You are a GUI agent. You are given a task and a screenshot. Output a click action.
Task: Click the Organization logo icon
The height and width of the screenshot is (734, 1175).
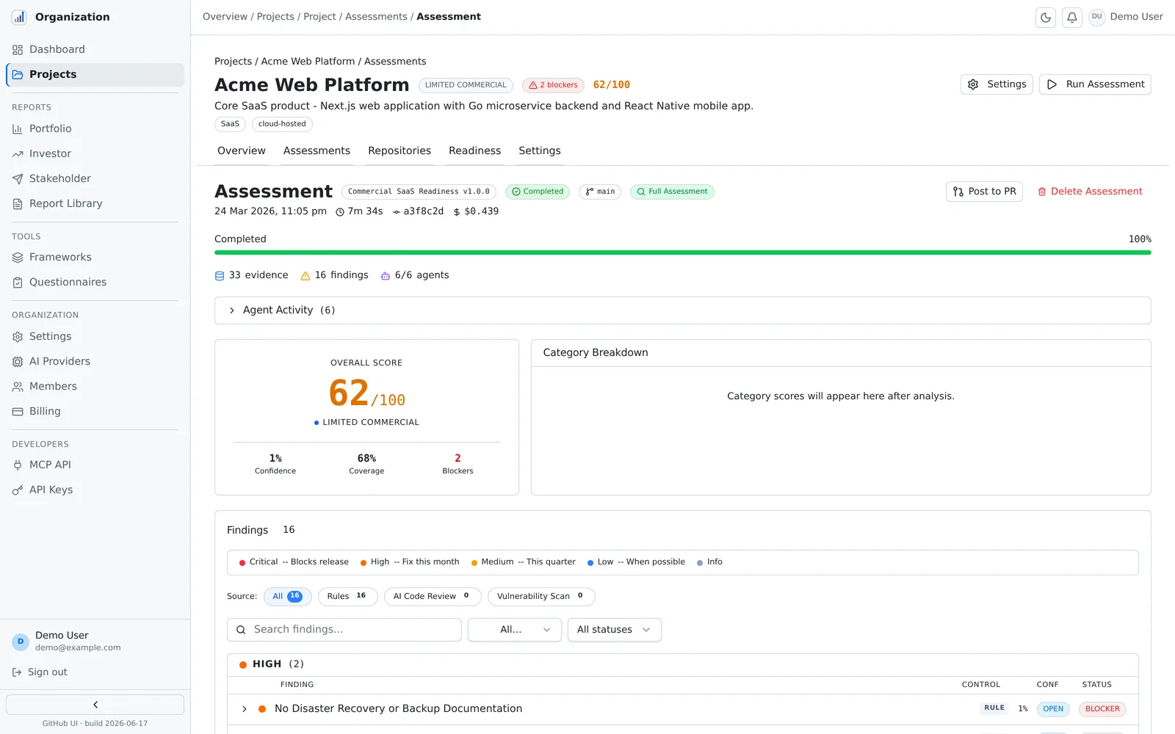(19, 17)
